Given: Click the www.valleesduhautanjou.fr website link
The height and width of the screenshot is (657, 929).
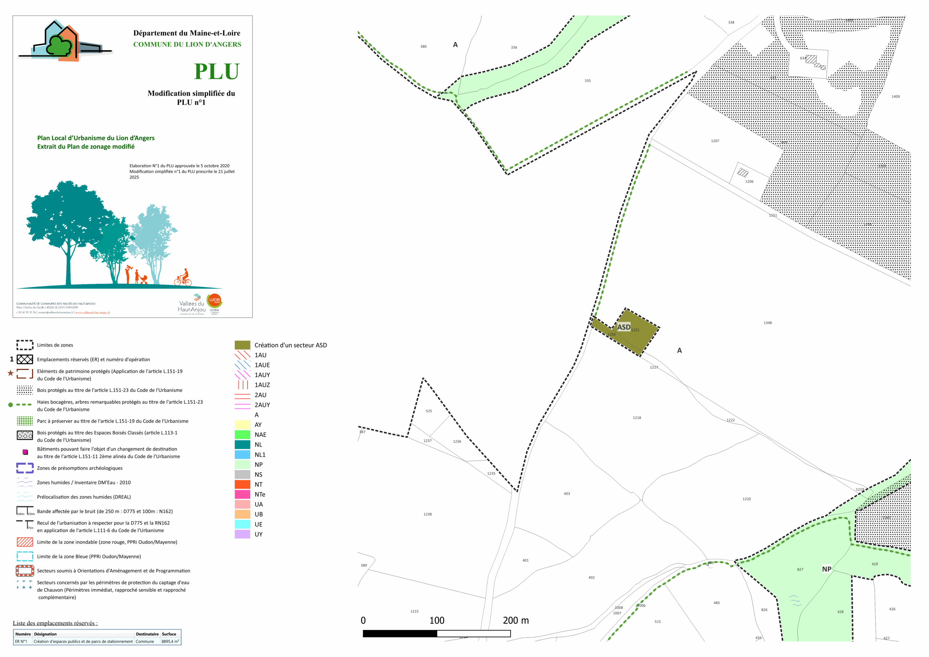Looking at the screenshot, I should pyautogui.click(x=92, y=313).
